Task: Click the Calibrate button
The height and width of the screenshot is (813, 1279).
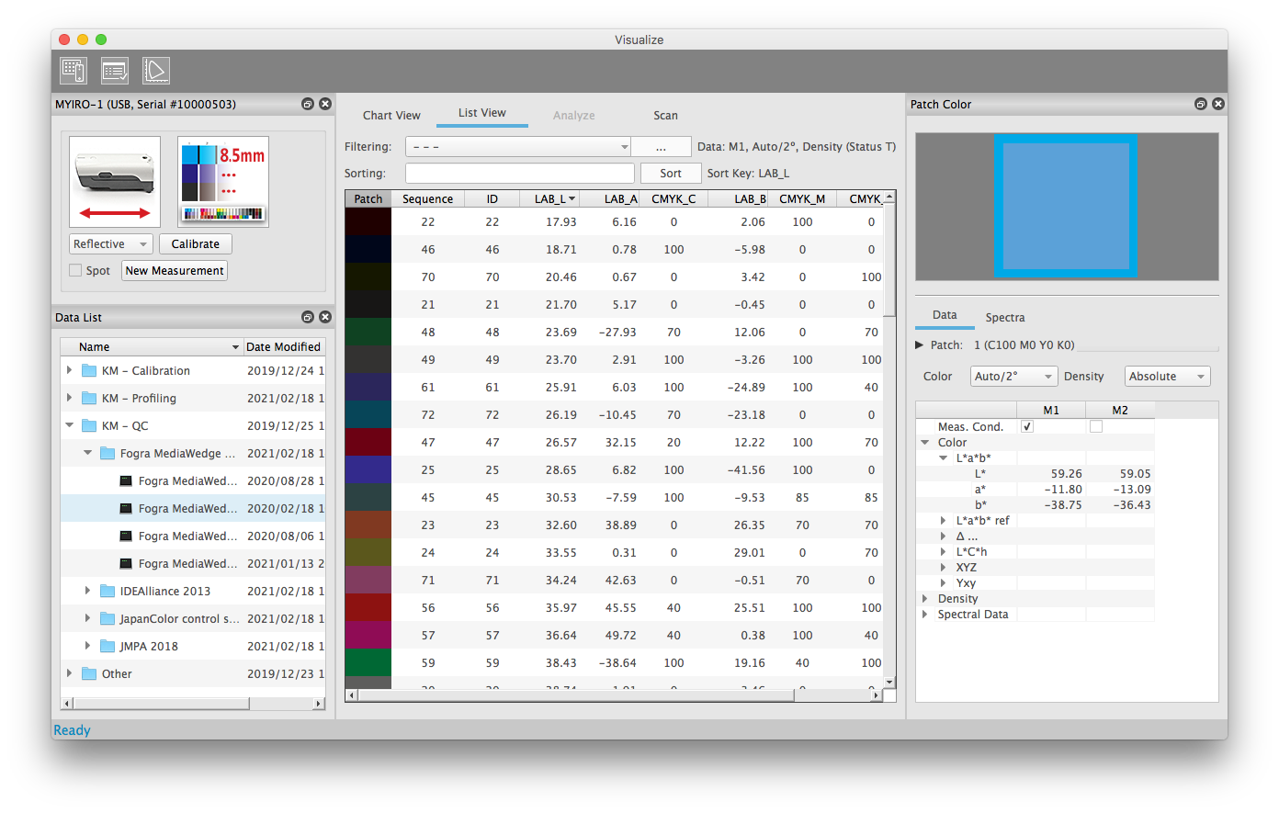Action: pos(196,244)
